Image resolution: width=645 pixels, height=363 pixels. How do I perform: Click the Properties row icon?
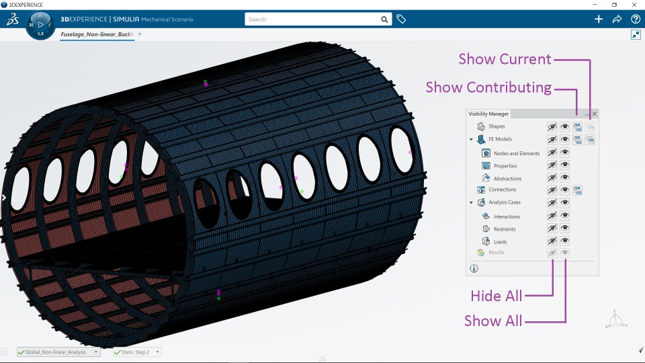(x=486, y=166)
